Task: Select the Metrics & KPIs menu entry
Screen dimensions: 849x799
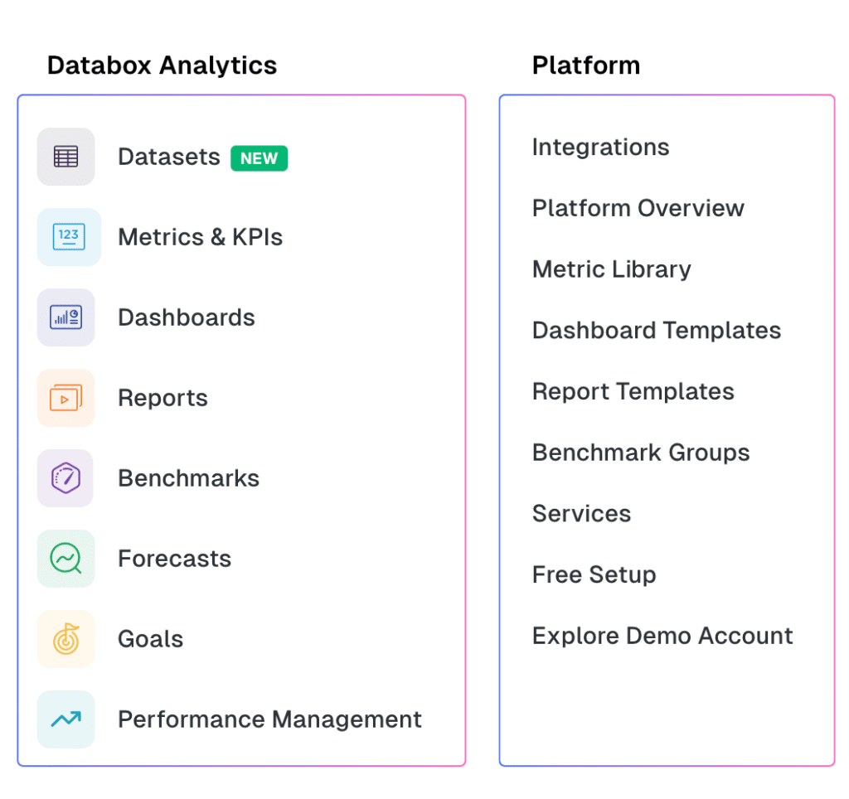Action: point(200,237)
